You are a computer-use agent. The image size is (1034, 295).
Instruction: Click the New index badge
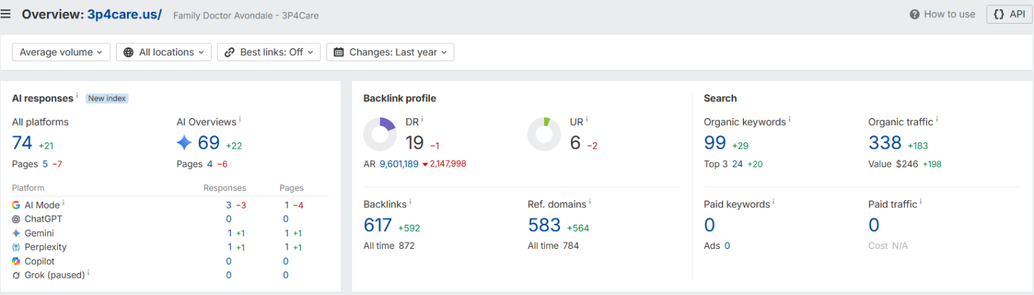click(106, 98)
